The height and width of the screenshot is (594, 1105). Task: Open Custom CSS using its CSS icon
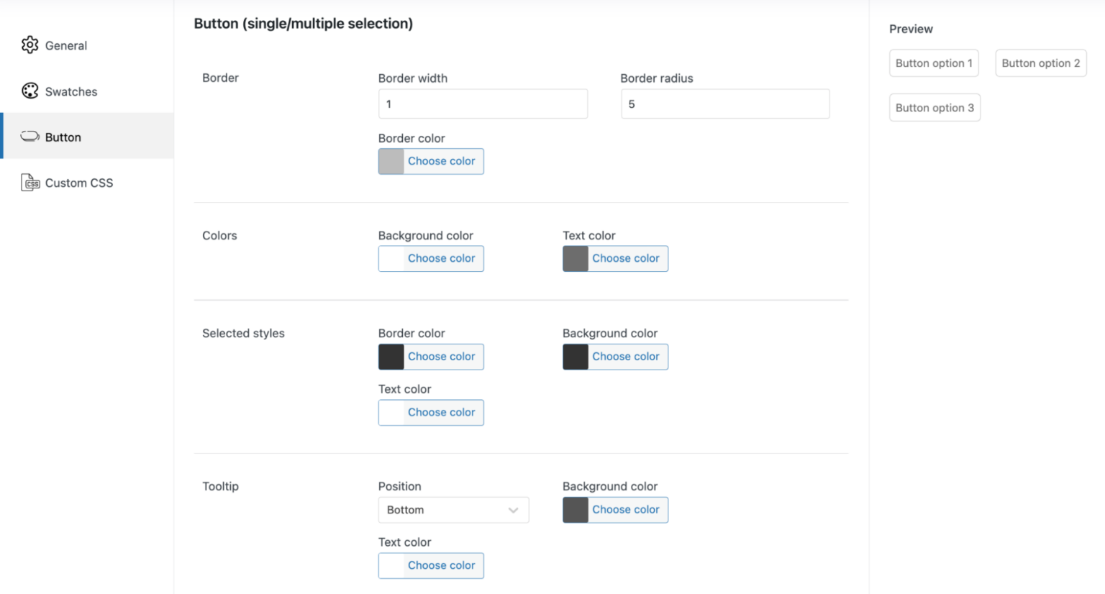click(x=30, y=182)
